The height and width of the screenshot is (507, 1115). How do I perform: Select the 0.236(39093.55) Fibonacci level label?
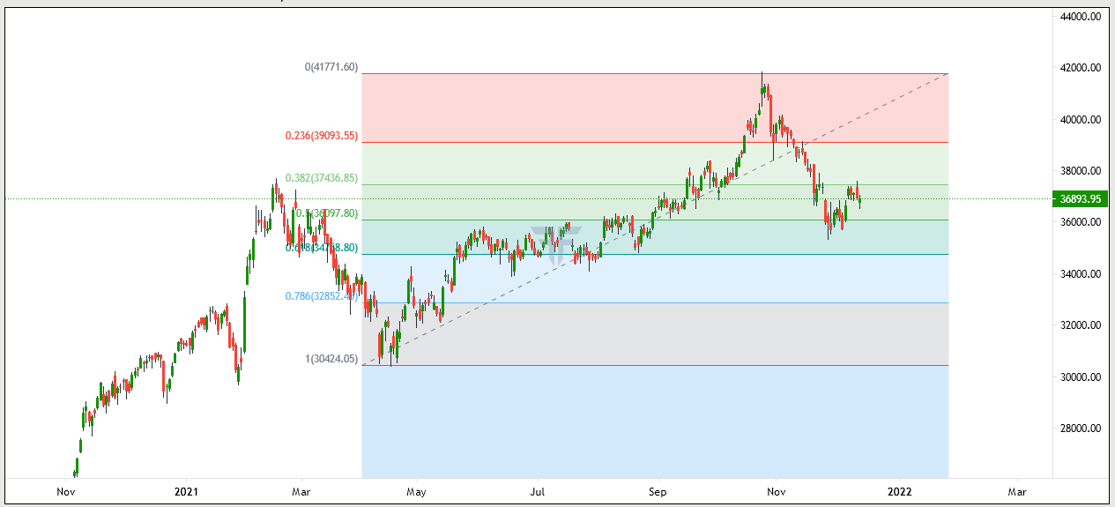click(322, 136)
